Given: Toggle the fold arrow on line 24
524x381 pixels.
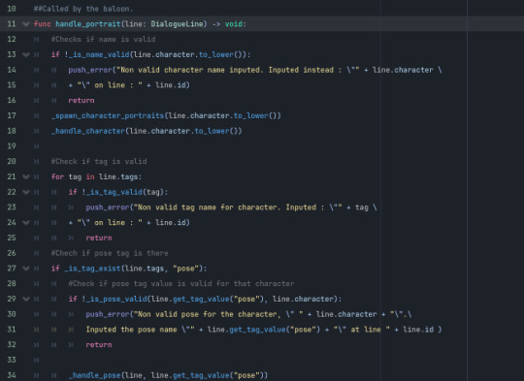Looking at the screenshot, I should [x=26, y=222].
